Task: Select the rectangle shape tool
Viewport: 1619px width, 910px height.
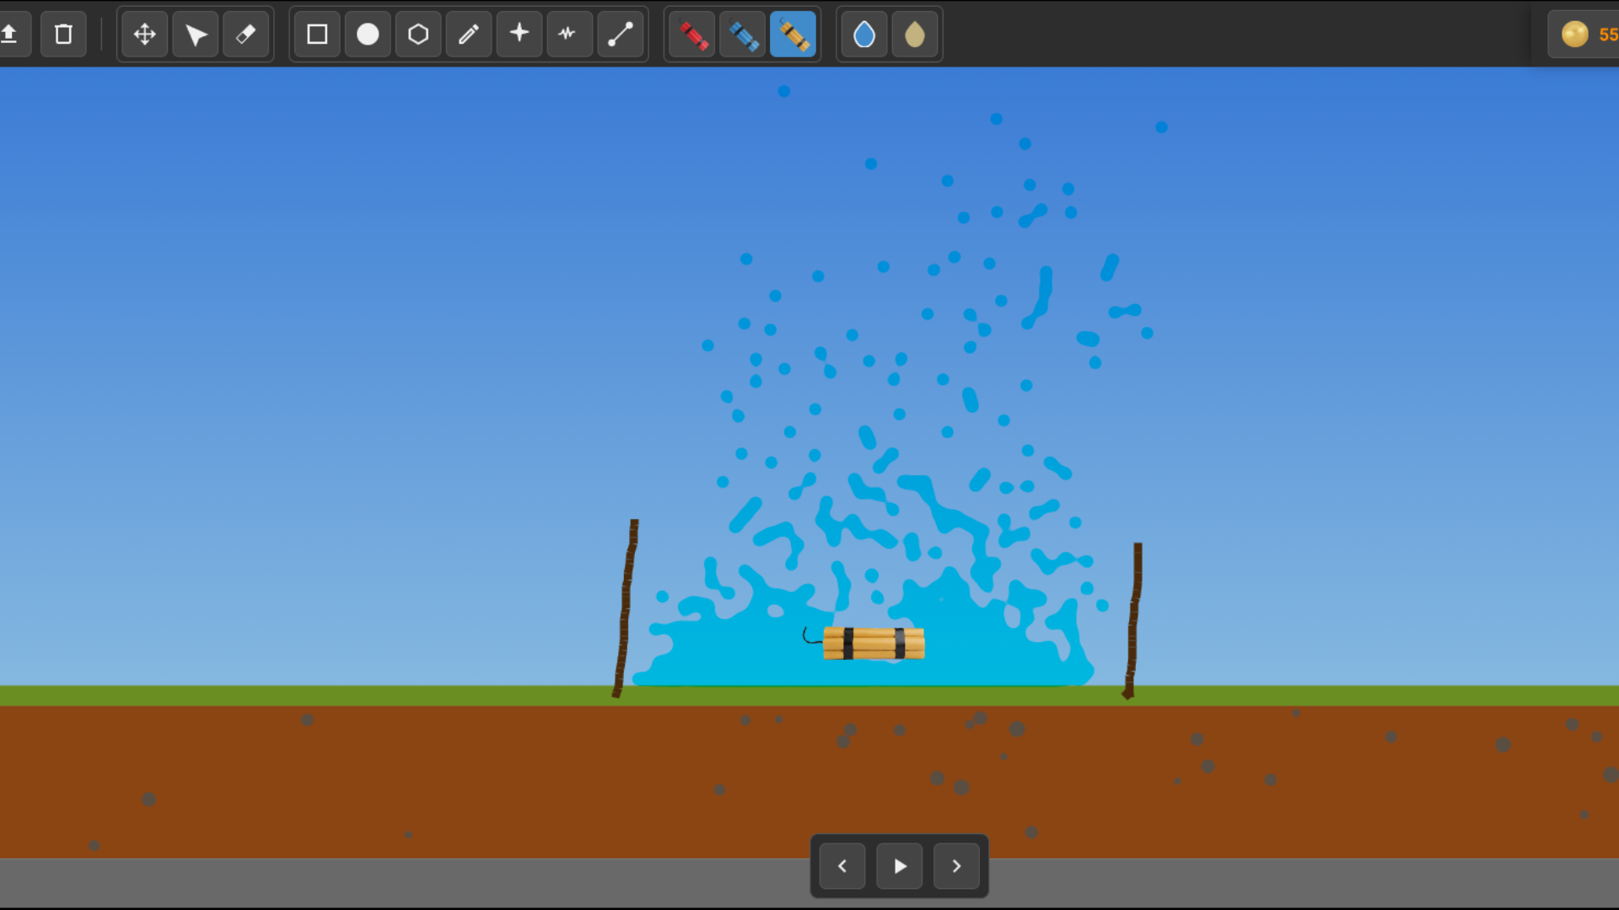Action: (x=316, y=35)
